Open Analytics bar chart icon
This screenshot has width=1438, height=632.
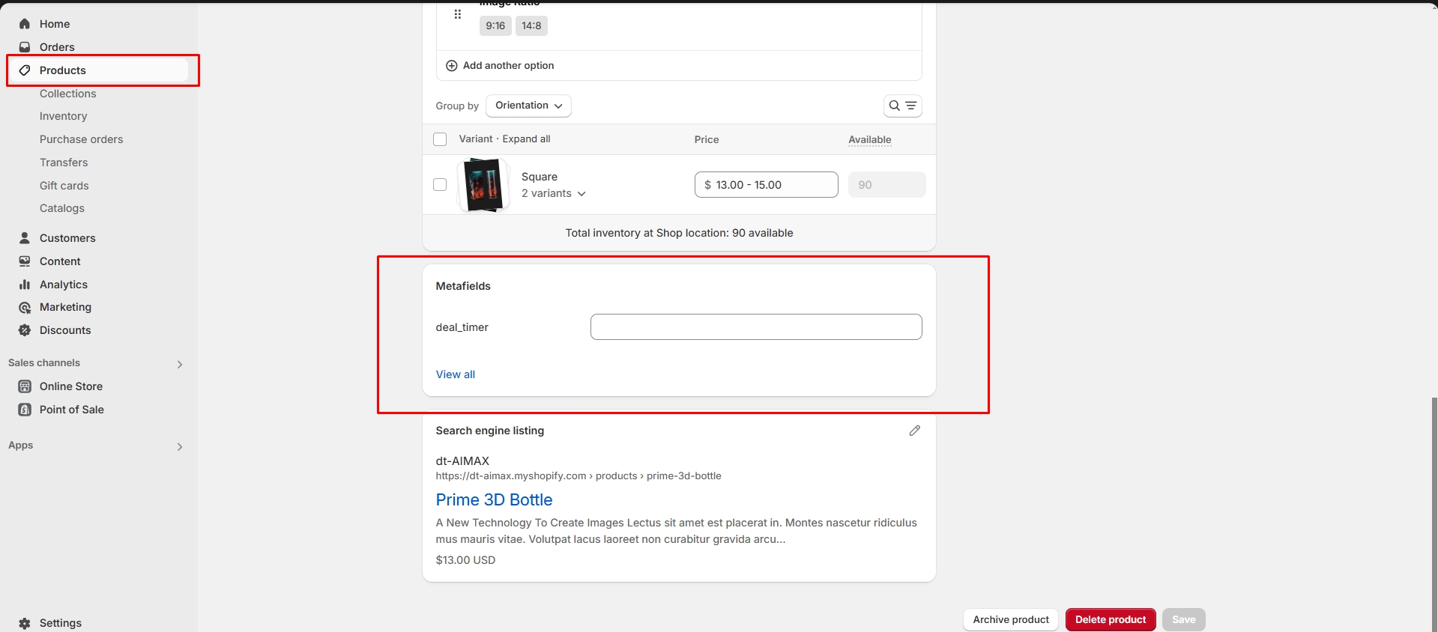pos(25,285)
